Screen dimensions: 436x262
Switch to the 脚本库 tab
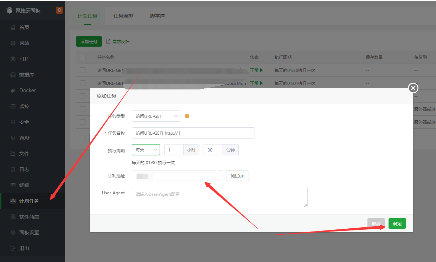click(x=158, y=16)
